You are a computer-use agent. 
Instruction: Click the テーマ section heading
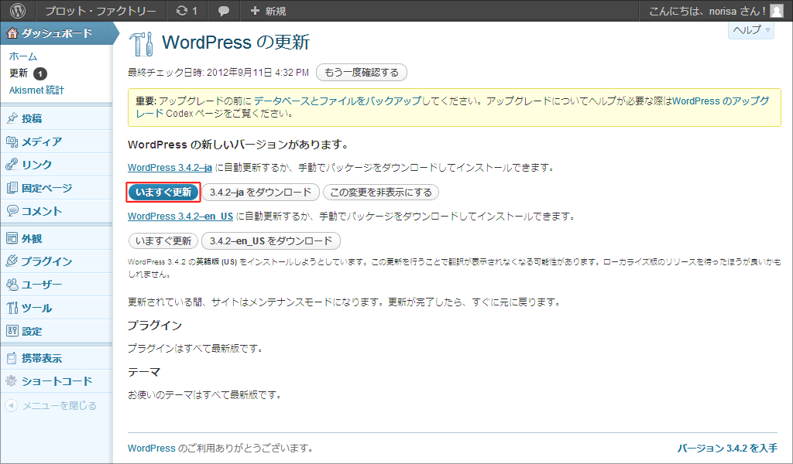click(144, 372)
